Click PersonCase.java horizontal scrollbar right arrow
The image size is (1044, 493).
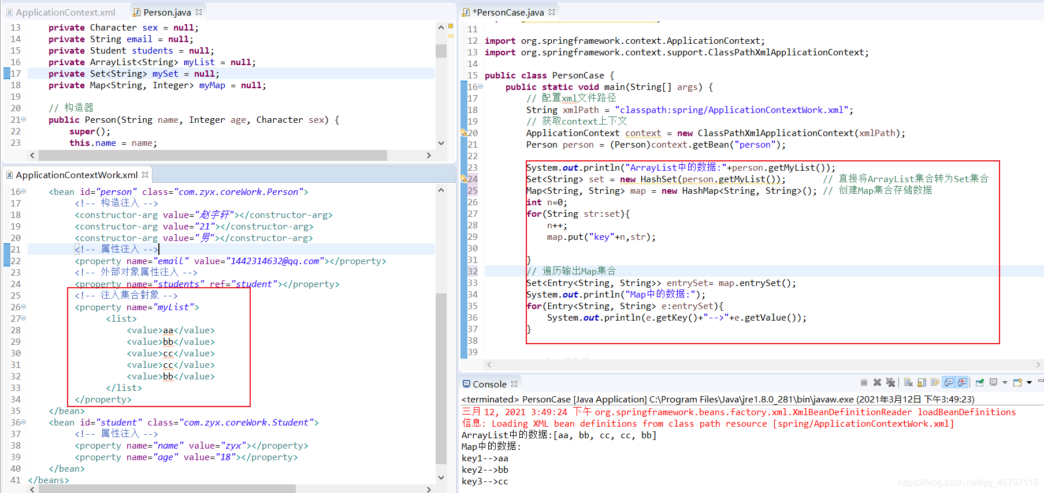1038,364
